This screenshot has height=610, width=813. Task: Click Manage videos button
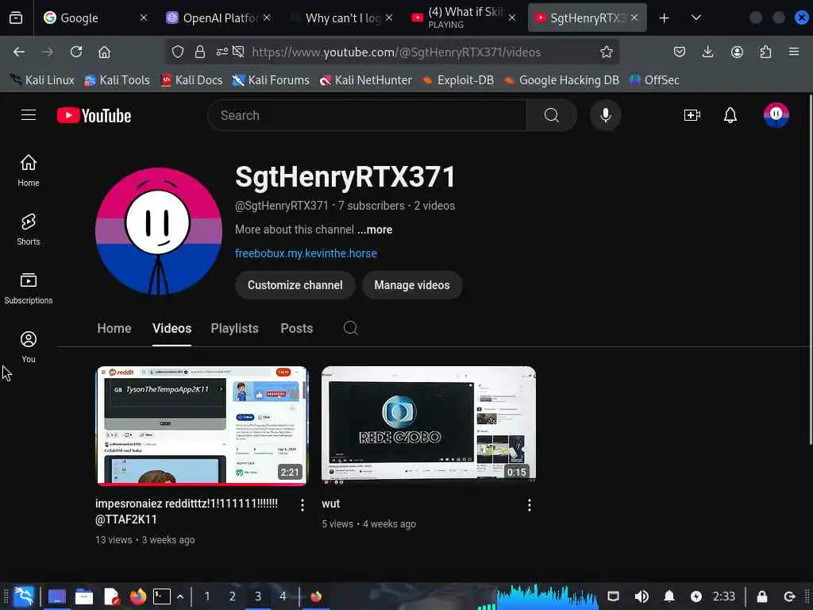(x=412, y=285)
